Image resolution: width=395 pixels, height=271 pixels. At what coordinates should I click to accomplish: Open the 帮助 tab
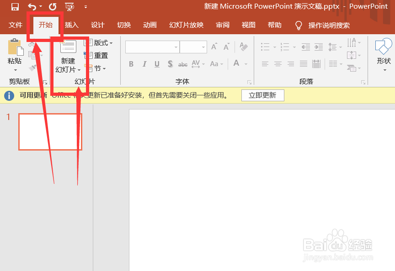pos(275,25)
